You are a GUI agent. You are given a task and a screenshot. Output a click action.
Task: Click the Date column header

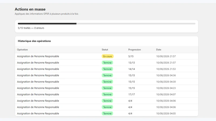point(158,49)
